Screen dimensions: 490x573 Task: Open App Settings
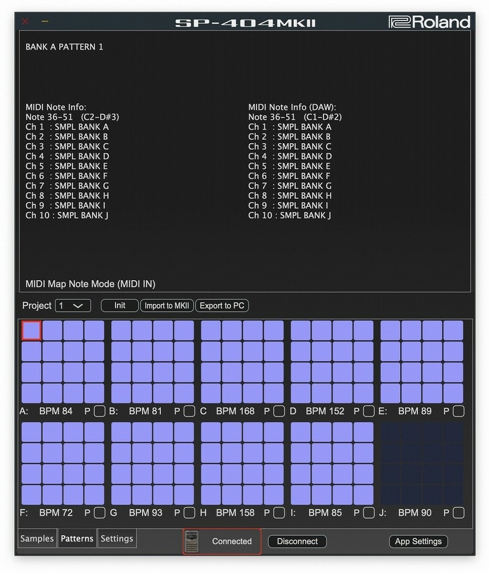click(x=418, y=541)
